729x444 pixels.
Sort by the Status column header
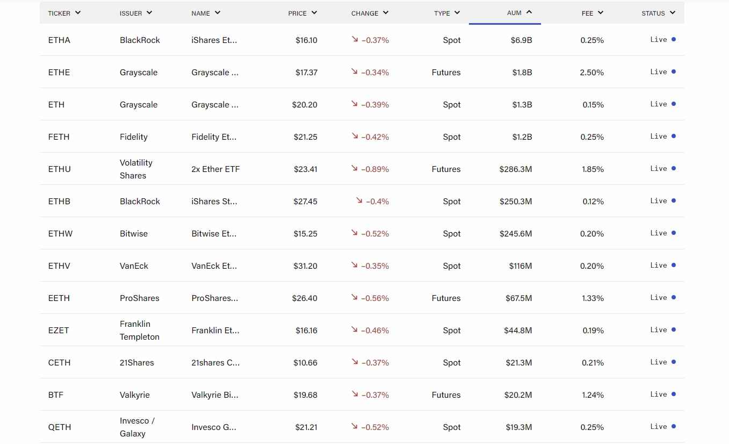point(658,13)
